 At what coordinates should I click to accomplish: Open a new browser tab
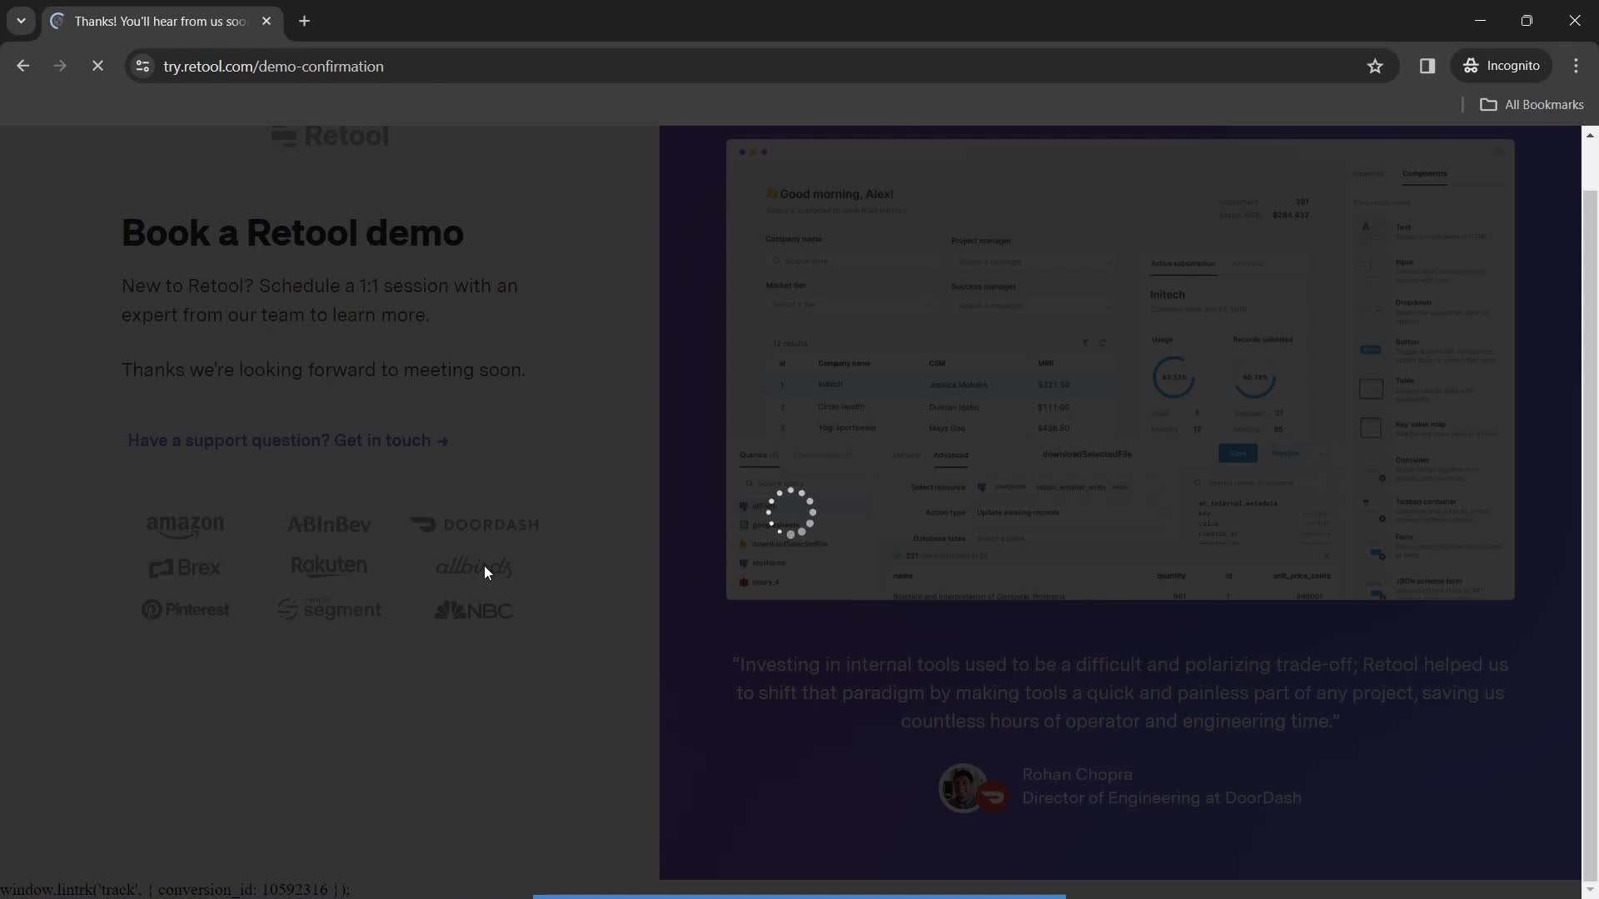(305, 21)
